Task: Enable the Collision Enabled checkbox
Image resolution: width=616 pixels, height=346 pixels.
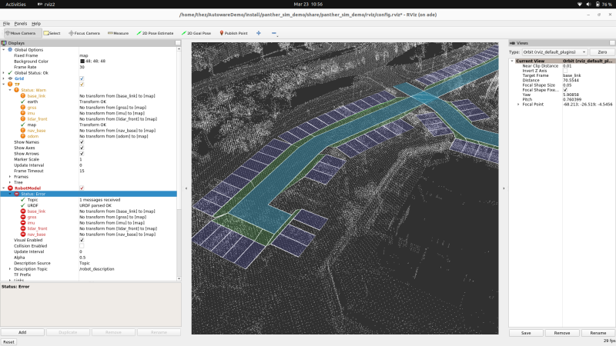Action: pos(82,246)
